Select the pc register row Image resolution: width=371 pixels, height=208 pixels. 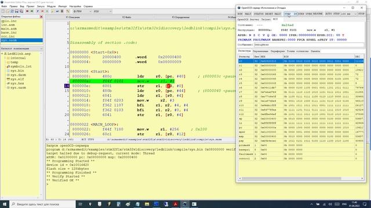[x=301, y=128]
